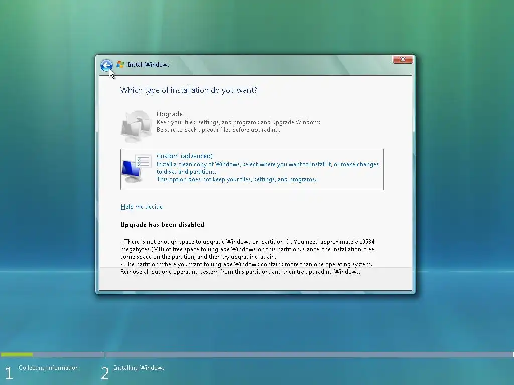
Task: Select the disabled Upgrade option heading
Action: pyautogui.click(x=170, y=114)
